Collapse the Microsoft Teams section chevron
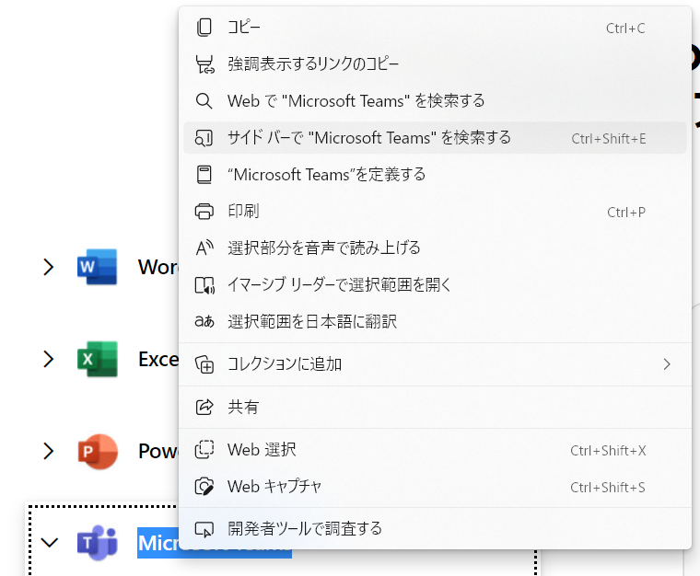Screen dimensions: 700x576 [49, 543]
